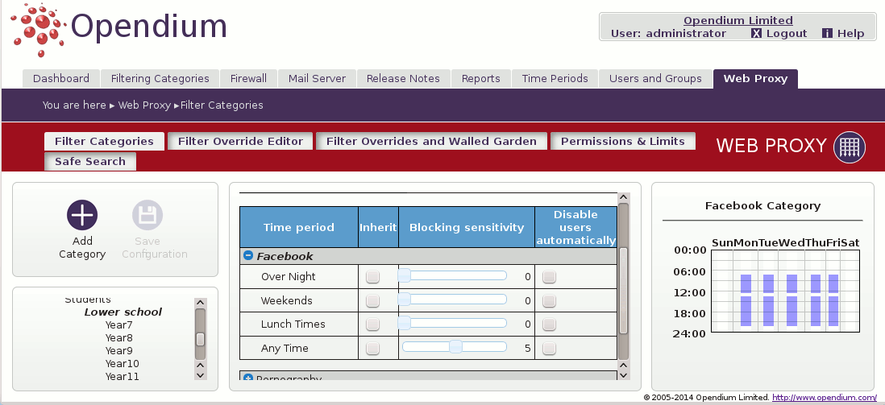Click the Help info icon
This screenshot has width=885, height=405.
[828, 33]
